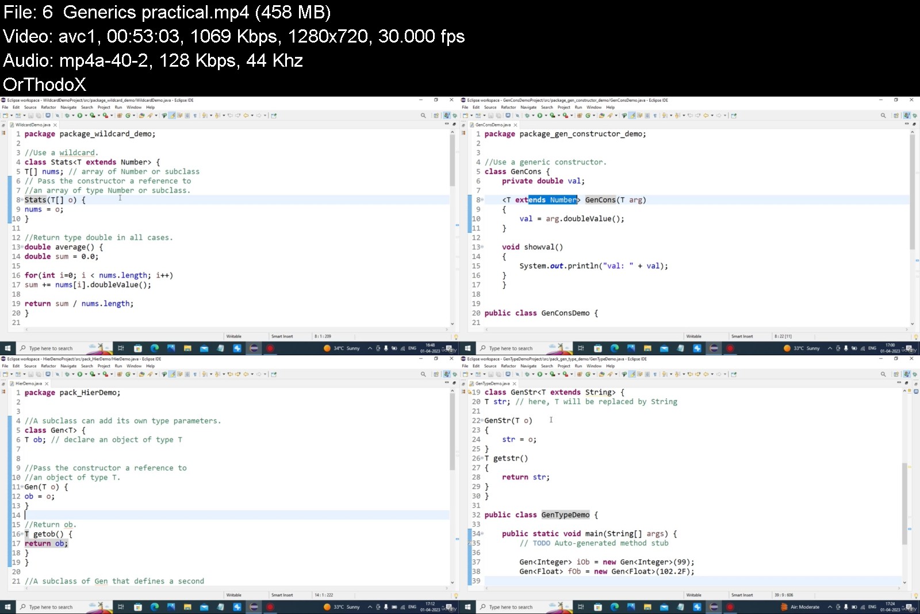Click tip lightbulb in GenTypeDemo status bar
The height and width of the screenshot is (614, 920).
(x=916, y=596)
